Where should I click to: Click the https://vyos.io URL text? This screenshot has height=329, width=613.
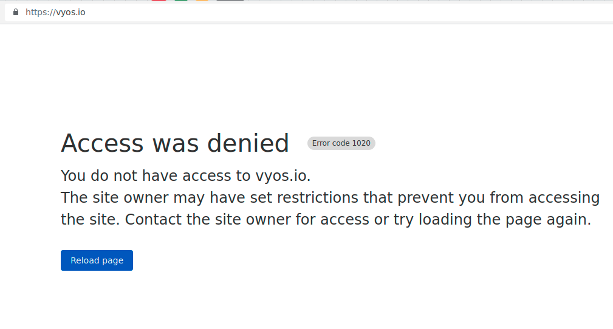[55, 12]
